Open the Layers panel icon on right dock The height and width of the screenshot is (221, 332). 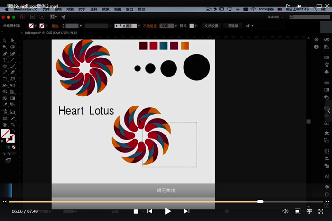(x=326, y=134)
